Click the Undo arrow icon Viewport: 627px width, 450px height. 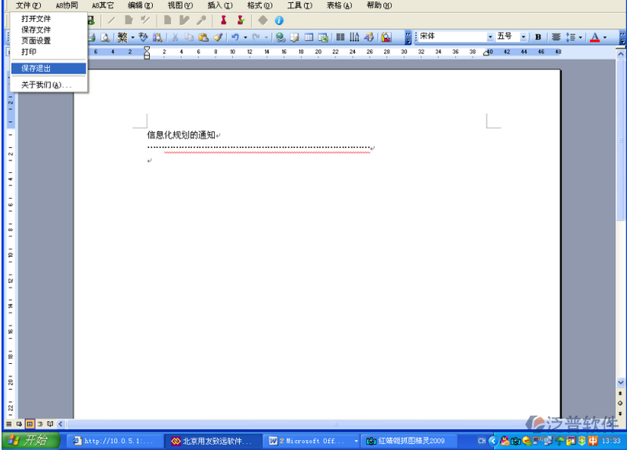(235, 37)
